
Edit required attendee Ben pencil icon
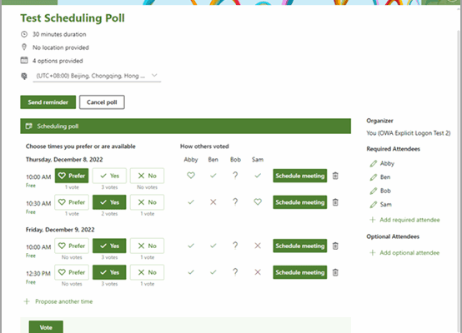tap(374, 177)
